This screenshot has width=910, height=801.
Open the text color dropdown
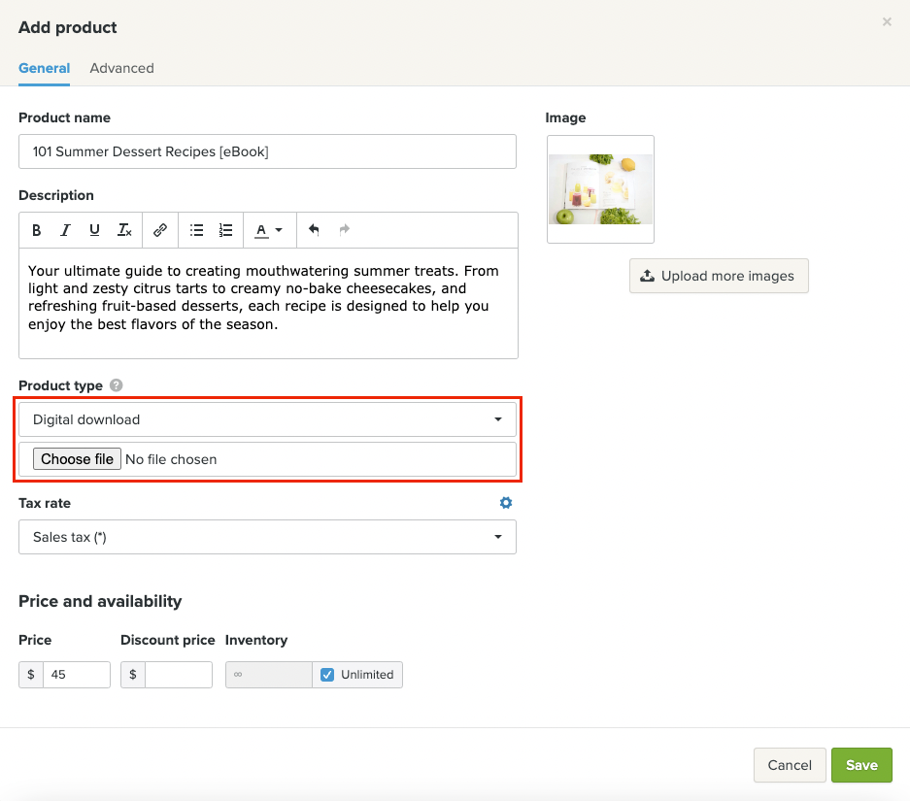(x=268, y=230)
